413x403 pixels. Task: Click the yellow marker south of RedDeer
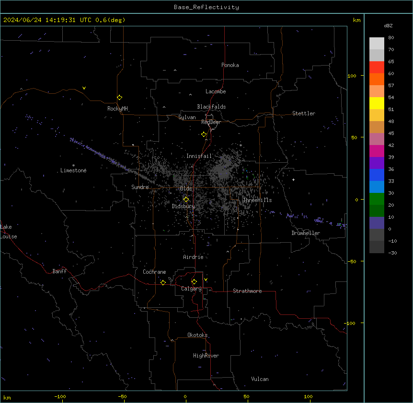(x=204, y=134)
